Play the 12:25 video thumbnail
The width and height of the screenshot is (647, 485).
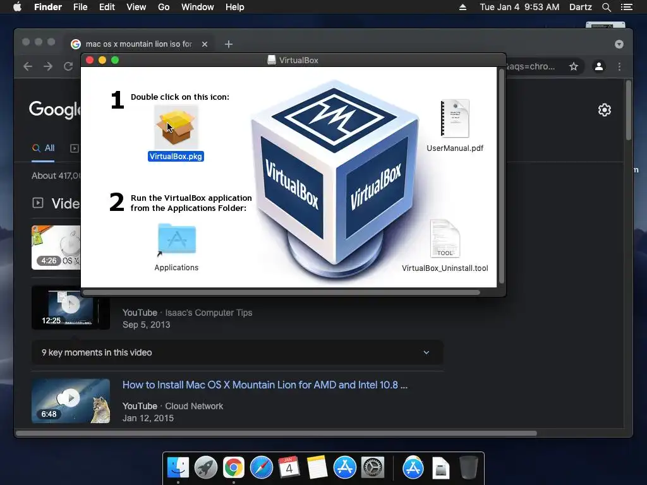pos(71,308)
